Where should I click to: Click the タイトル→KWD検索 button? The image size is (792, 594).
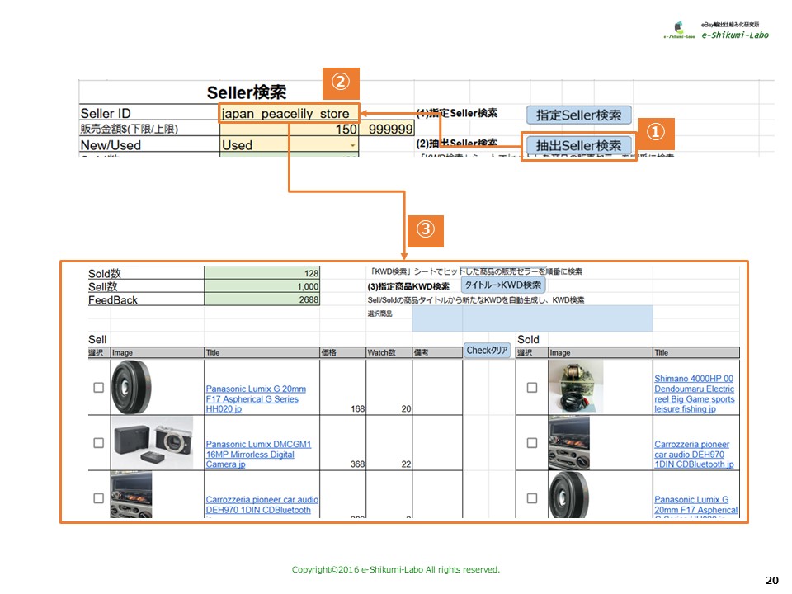pyautogui.click(x=503, y=285)
